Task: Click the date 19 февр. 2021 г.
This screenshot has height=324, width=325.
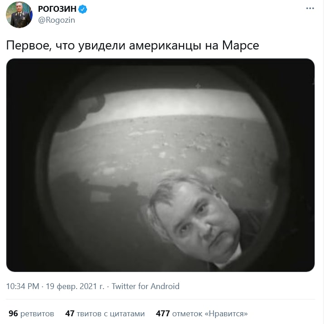Action: (x=75, y=286)
